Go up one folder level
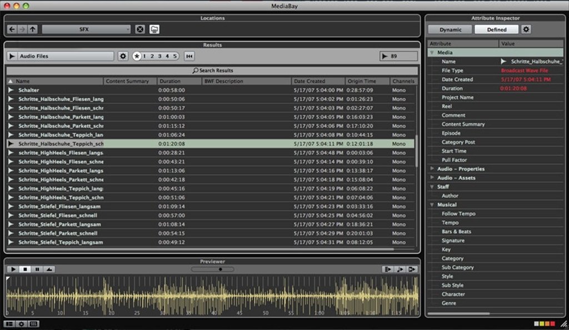This screenshot has width=569, height=330. 33,29
